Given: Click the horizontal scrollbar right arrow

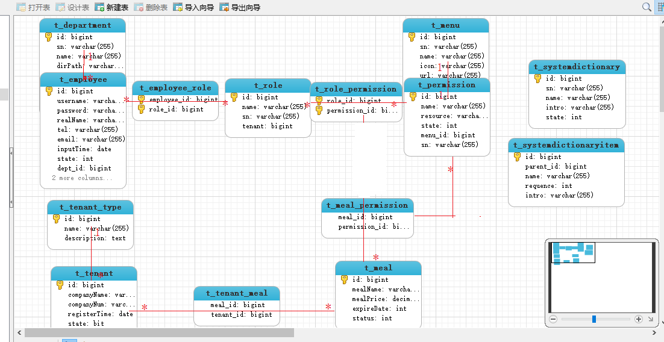Looking at the screenshot, I should tap(656, 332).
